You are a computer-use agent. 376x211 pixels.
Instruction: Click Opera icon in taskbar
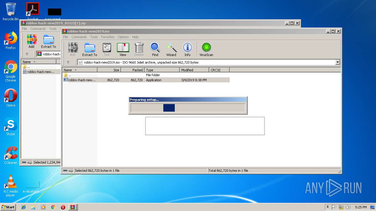(63, 207)
